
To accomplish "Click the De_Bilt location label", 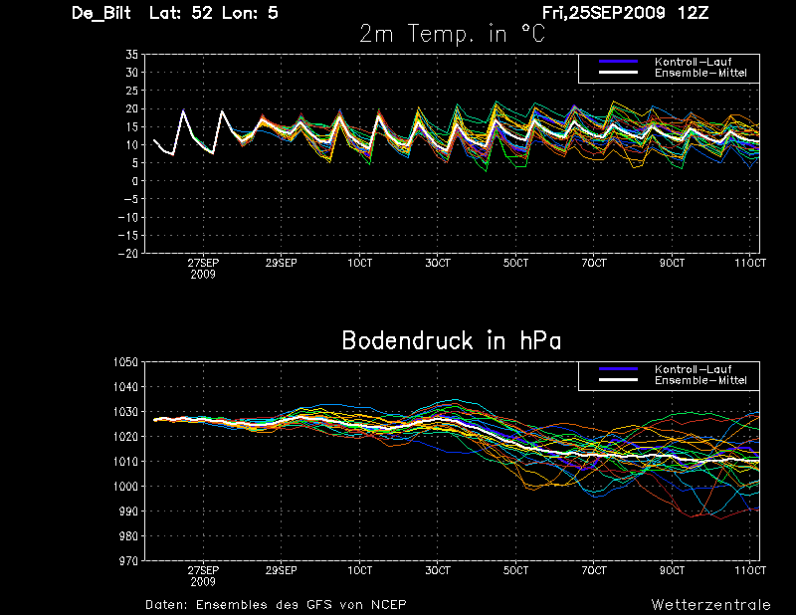I will point(101,13).
